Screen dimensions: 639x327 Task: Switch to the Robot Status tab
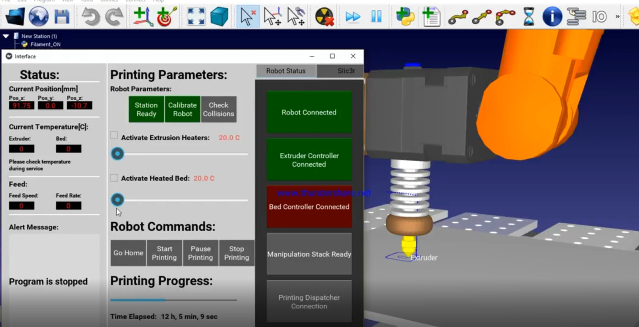[x=286, y=71]
